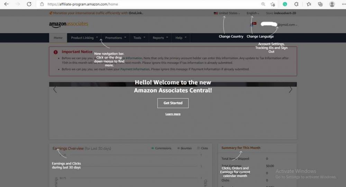This screenshot has height=187, width=346.
Task: Click the Store indexadvert-20 label
Action: pyautogui.click(x=281, y=13)
